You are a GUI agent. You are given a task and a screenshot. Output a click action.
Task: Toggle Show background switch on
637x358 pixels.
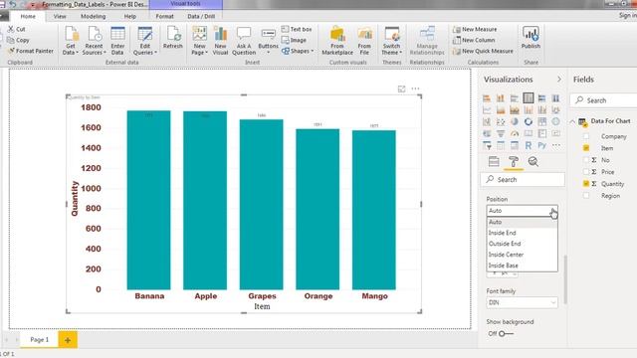506,334
